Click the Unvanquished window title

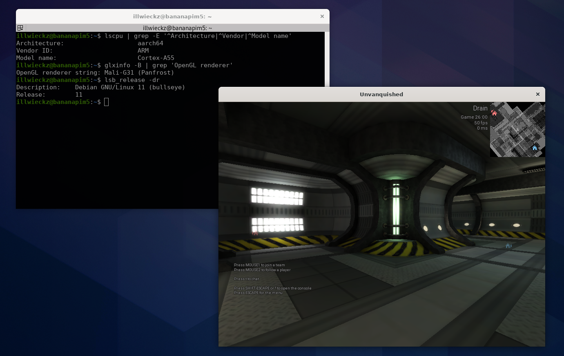click(x=381, y=94)
